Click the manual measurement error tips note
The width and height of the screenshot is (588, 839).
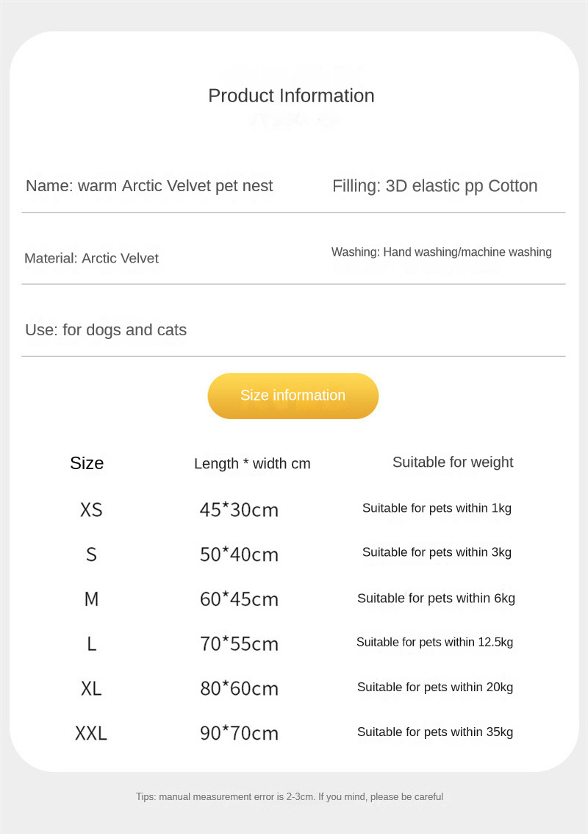(290, 797)
